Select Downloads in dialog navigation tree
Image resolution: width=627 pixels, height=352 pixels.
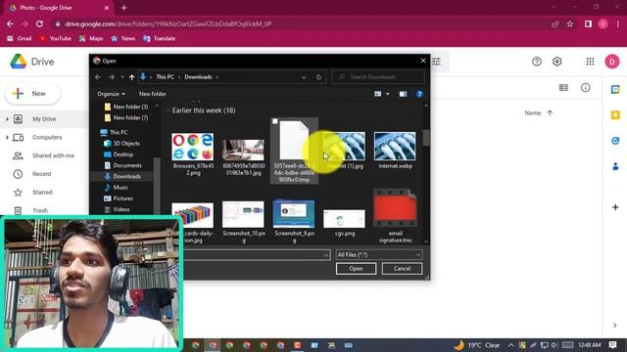126,176
